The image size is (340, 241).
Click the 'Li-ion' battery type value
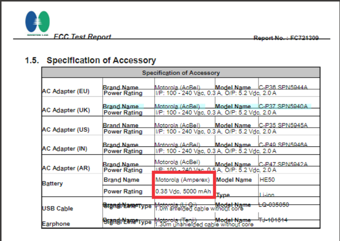pos(267,195)
